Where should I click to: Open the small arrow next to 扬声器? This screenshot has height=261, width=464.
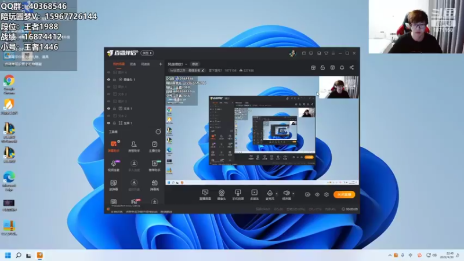(x=293, y=194)
